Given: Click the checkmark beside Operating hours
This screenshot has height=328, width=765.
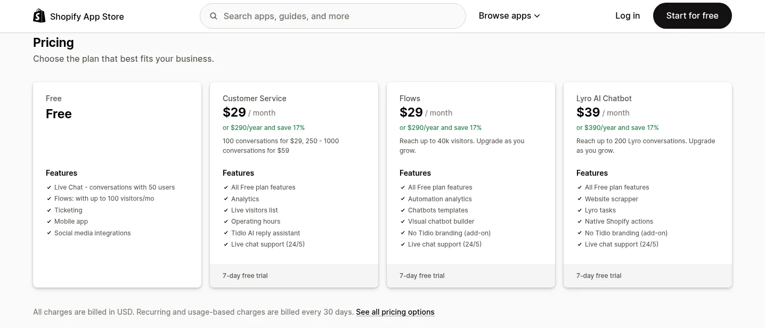Looking at the screenshot, I should point(226,222).
